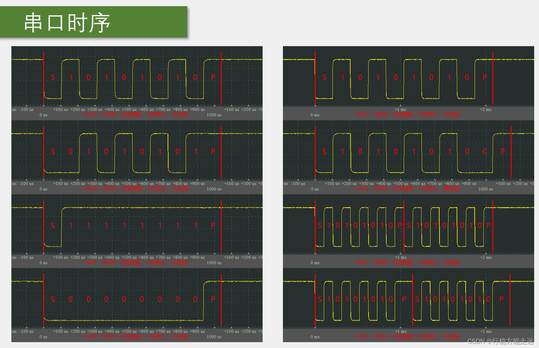
Task: Click the 串口时序 title banner
Action: coord(94,22)
